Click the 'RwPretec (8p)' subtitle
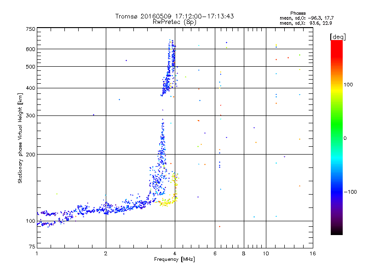This screenshot has width=368, height=276. coord(174,22)
